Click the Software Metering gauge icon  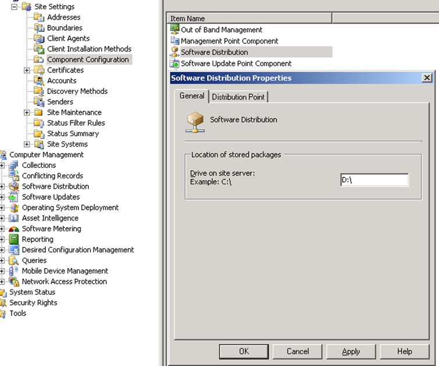tap(14, 229)
